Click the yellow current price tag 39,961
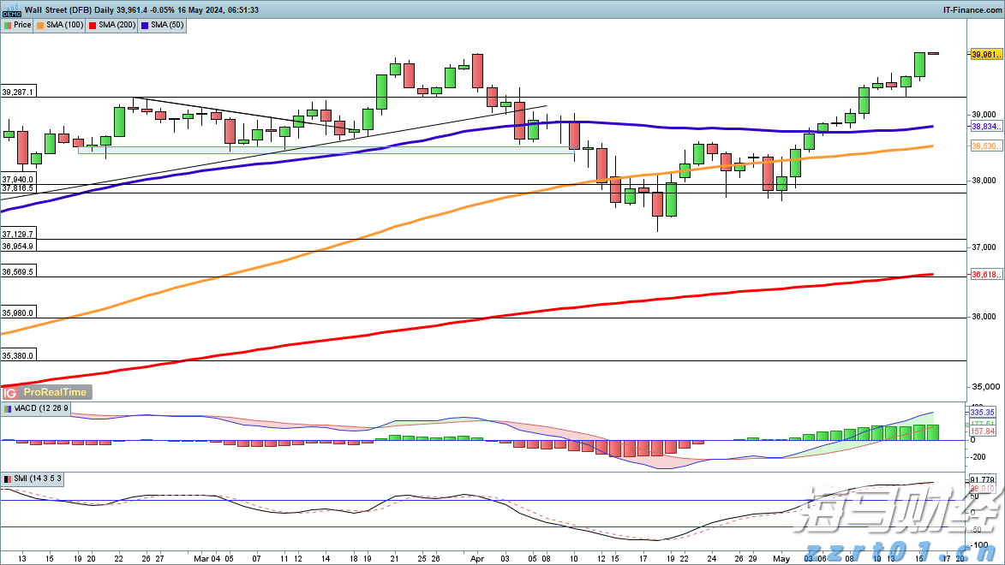The image size is (1005, 565). pyautogui.click(x=986, y=54)
